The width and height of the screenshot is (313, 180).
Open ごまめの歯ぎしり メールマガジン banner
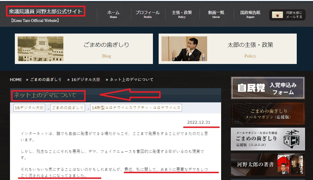click(268, 113)
